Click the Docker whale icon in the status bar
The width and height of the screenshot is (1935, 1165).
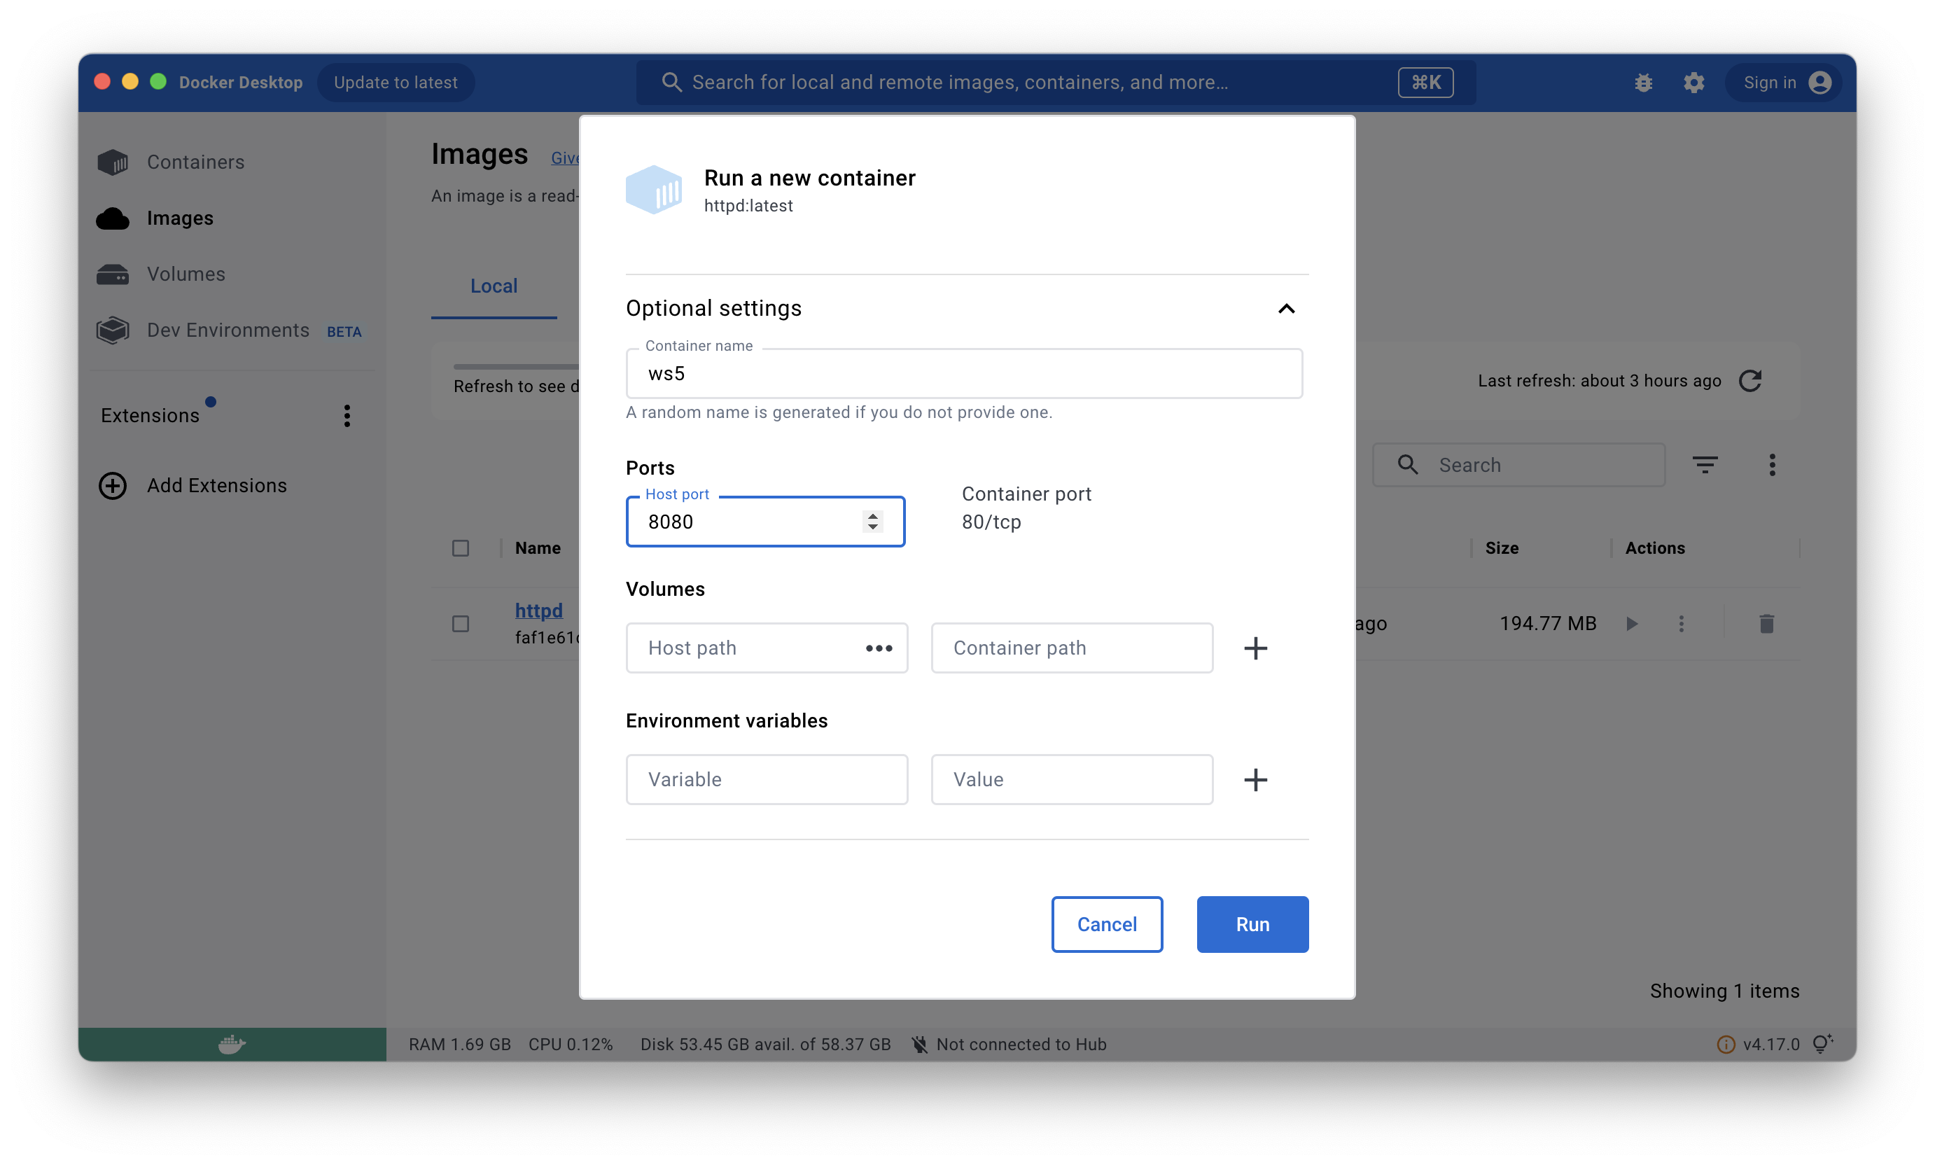[x=232, y=1044]
